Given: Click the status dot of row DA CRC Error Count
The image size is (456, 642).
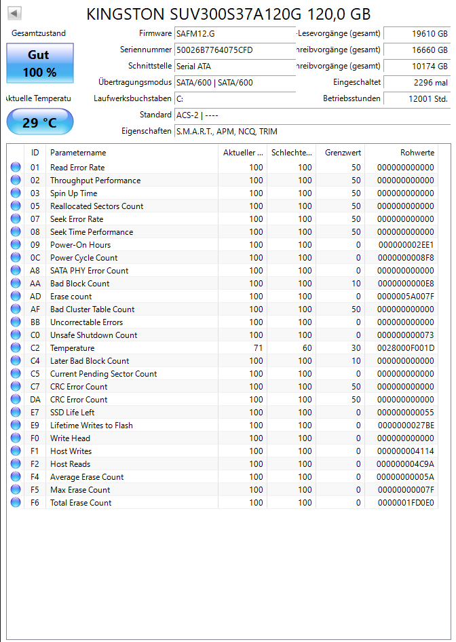Looking at the screenshot, I should pos(16,399).
